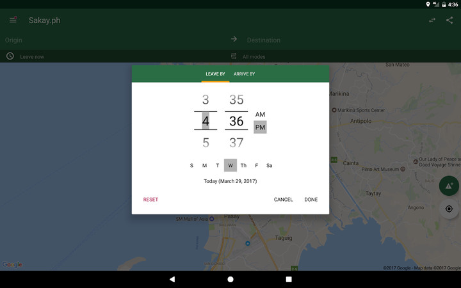Select Saturday (Sa) day

click(270, 166)
